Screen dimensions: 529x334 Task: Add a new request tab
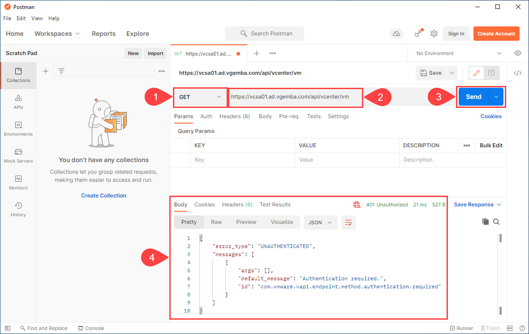point(256,53)
